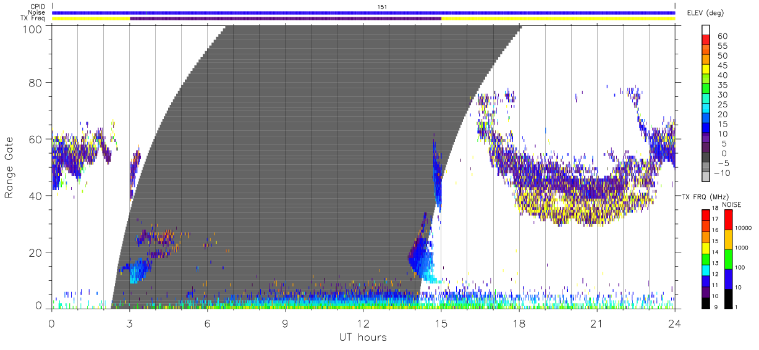Click the orange NOISE swatch between 1000 and 10000
Viewport: 759px width, 350px height.
point(729,240)
